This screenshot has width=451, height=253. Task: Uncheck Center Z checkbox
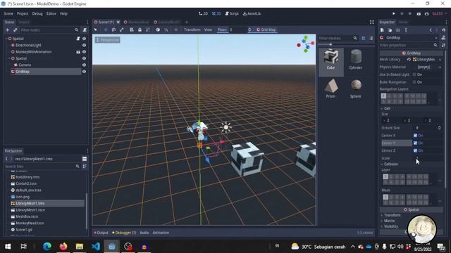click(415, 150)
